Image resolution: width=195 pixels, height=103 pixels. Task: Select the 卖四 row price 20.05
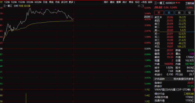click(170, 21)
